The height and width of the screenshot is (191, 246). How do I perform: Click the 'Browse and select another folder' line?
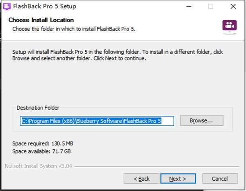pos(79,58)
